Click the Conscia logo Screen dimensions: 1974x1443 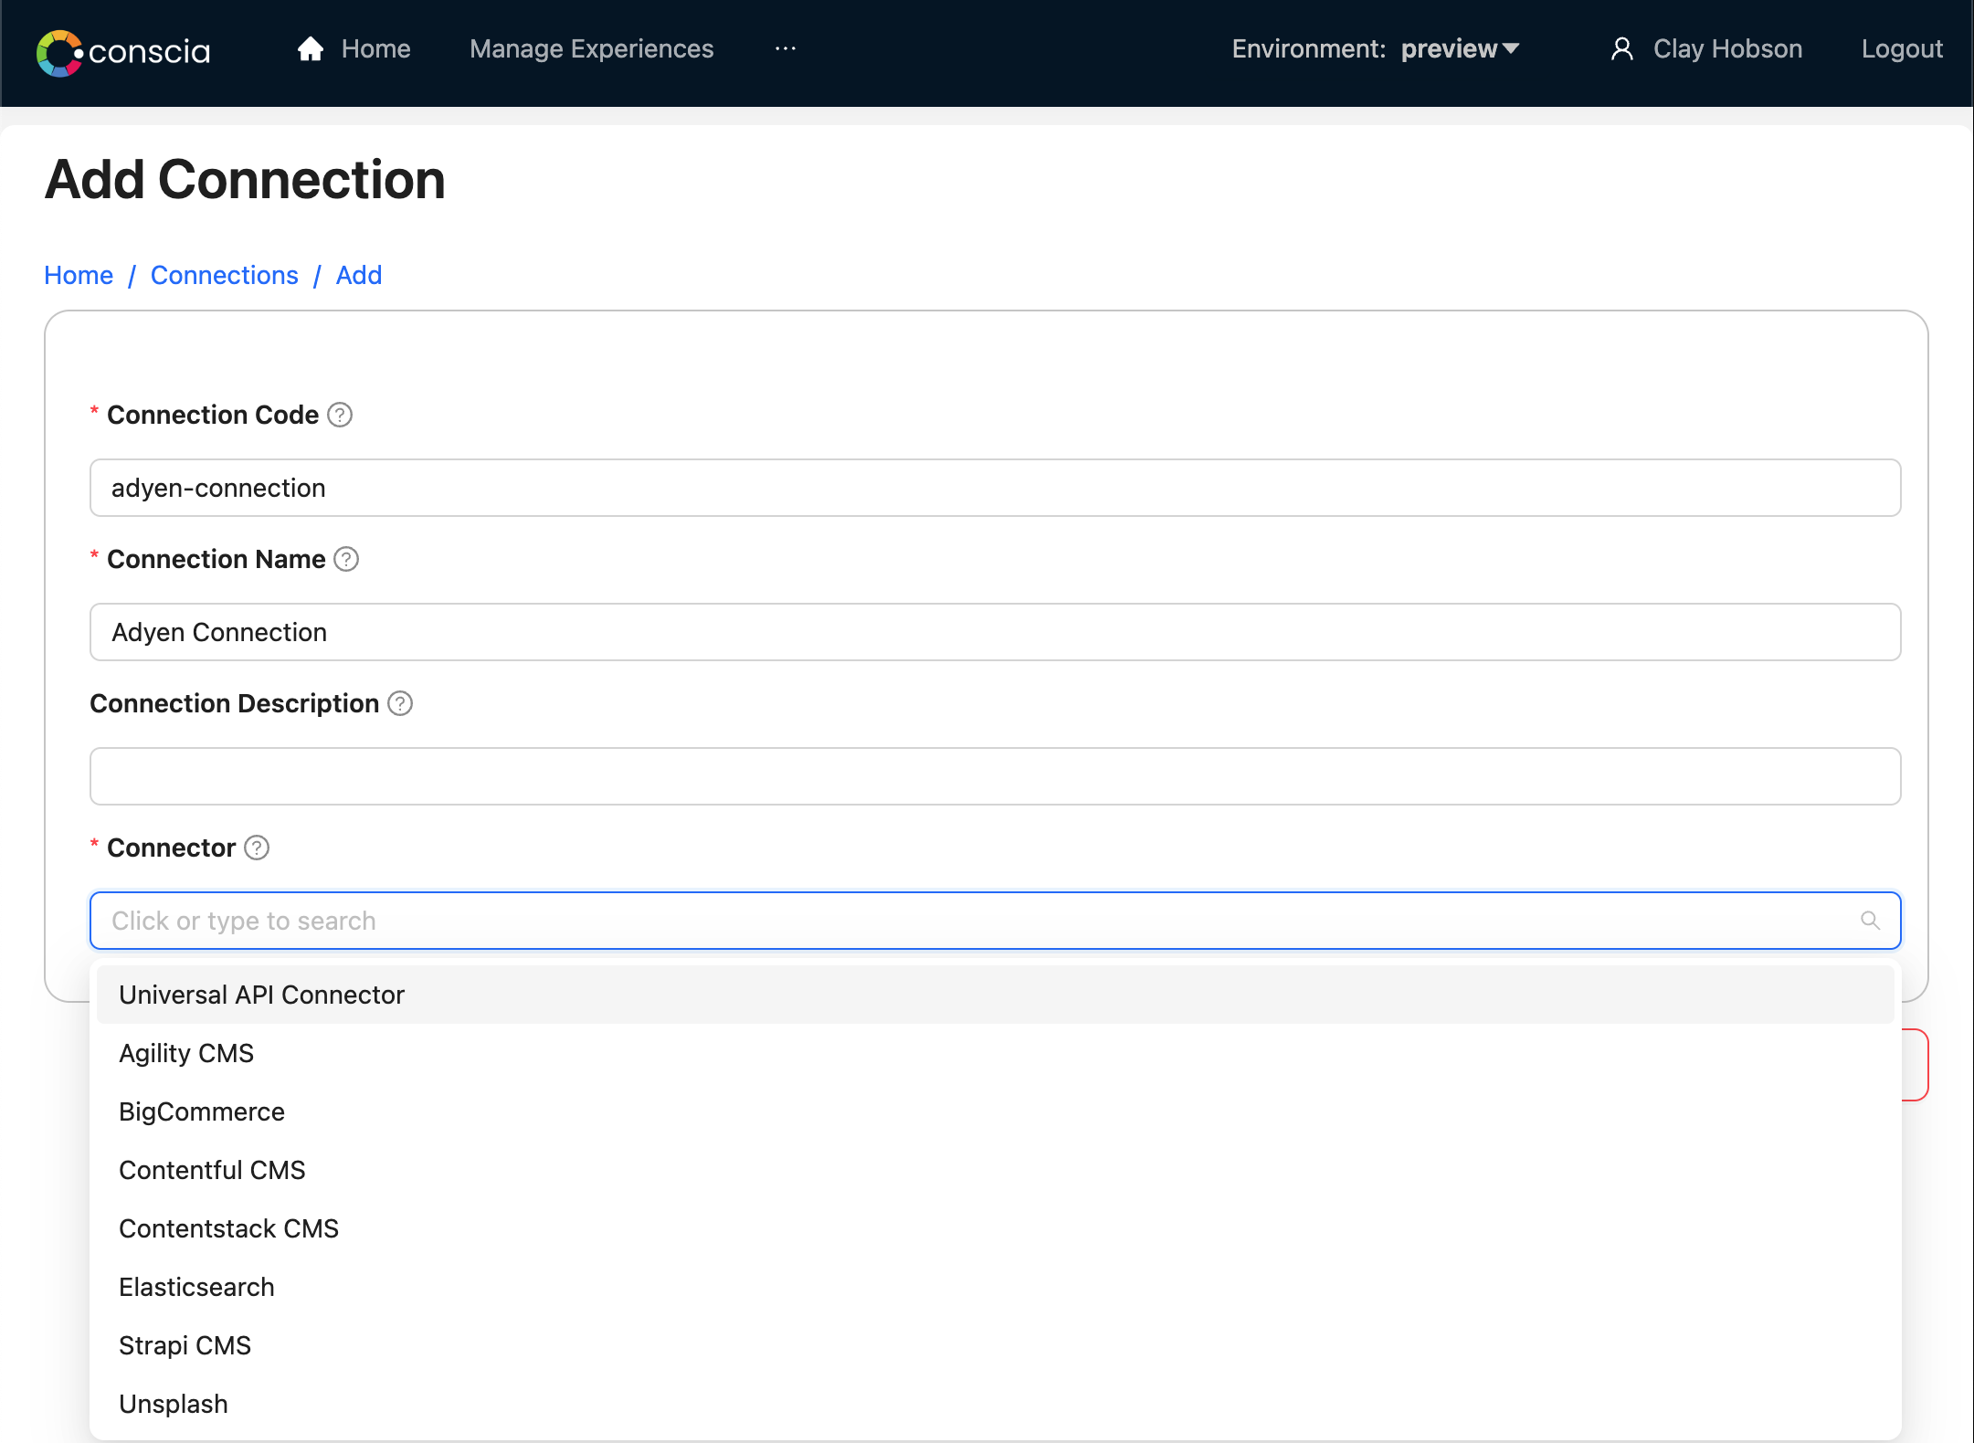(x=123, y=52)
